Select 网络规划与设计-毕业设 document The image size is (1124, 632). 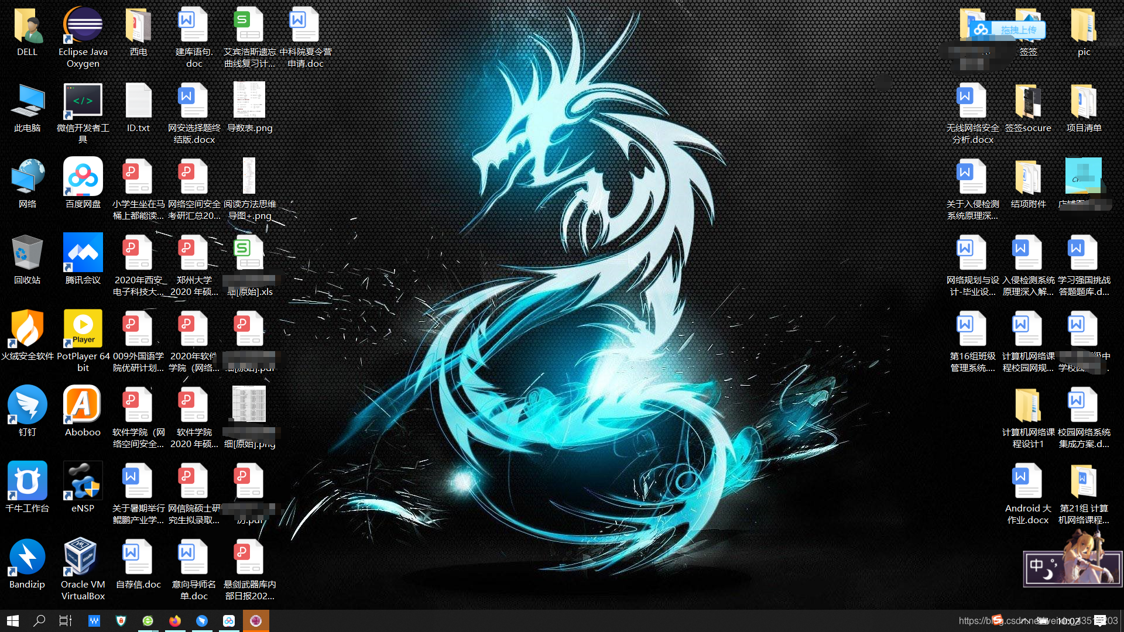pyautogui.click(x=972, y=266)
